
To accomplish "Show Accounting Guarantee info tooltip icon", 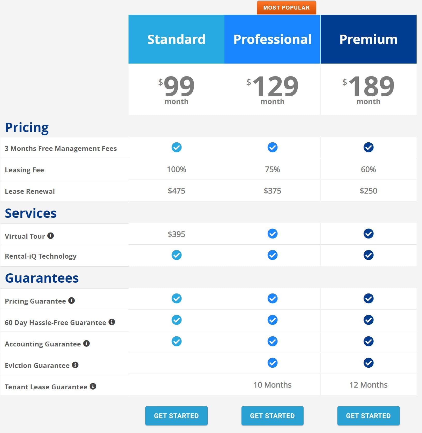I will (x=86, y=343).
